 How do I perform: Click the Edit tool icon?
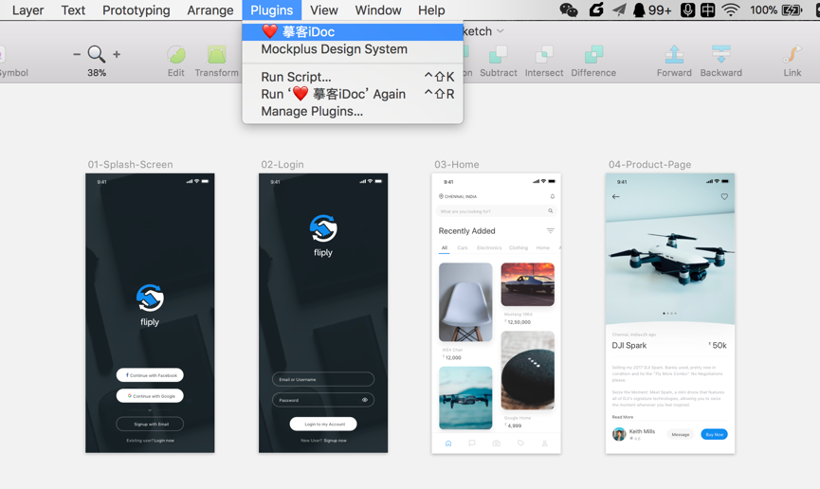click(x=175, y=54)
